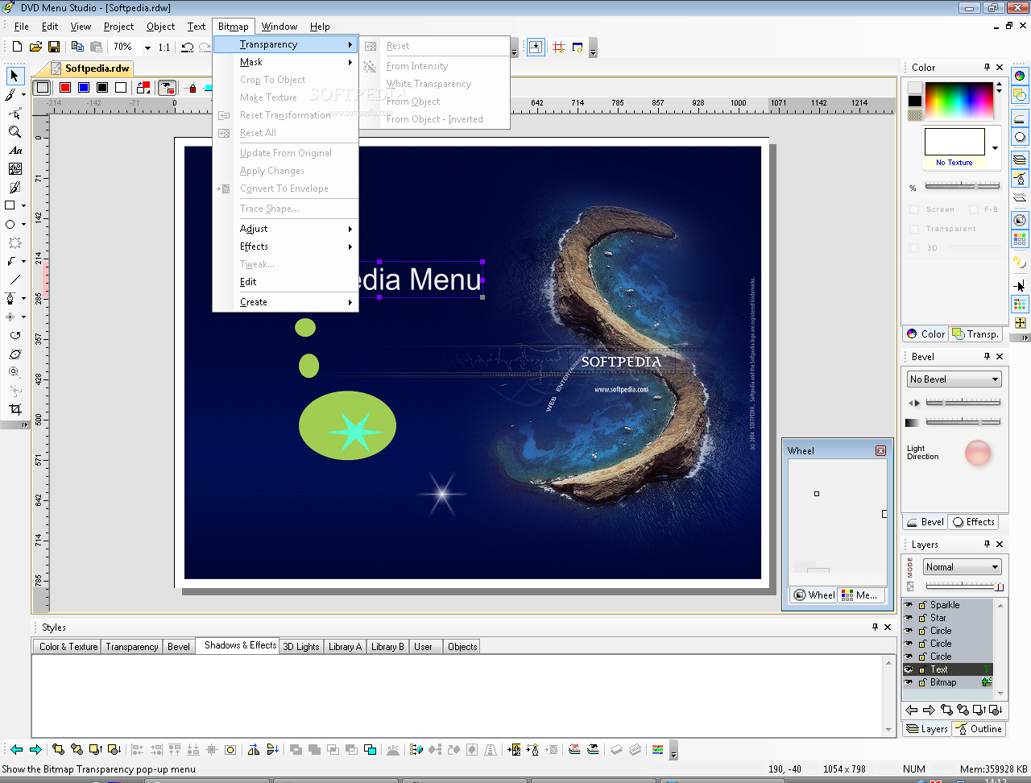Screen dimensions: 1031x783
Task: Click the Light Direction sphere
Action: 978,453
